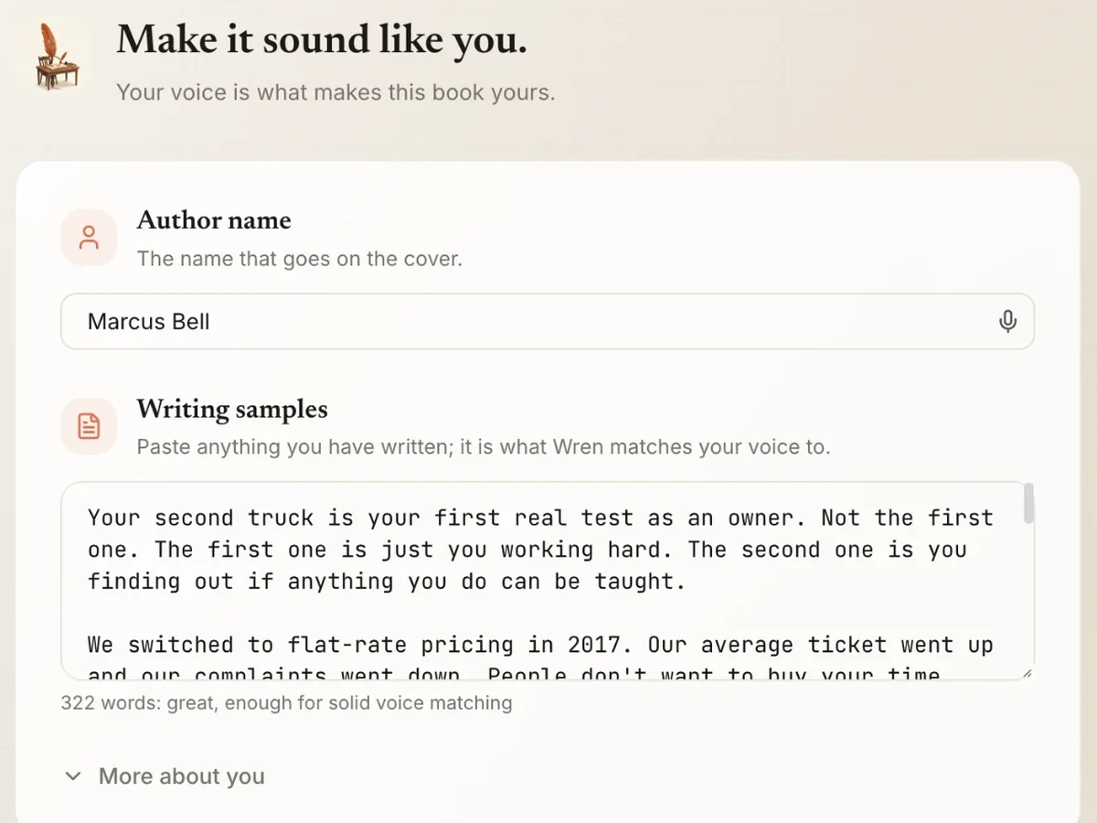Activate the microphone dictation icon
1097x823 pixels.
(x=1007, y=322)
